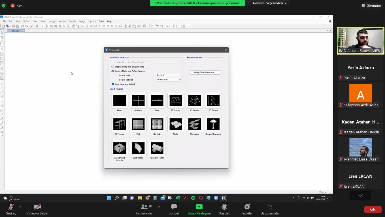
Task: Click the Pipes and Plates template icon
Action: (157, 148)
